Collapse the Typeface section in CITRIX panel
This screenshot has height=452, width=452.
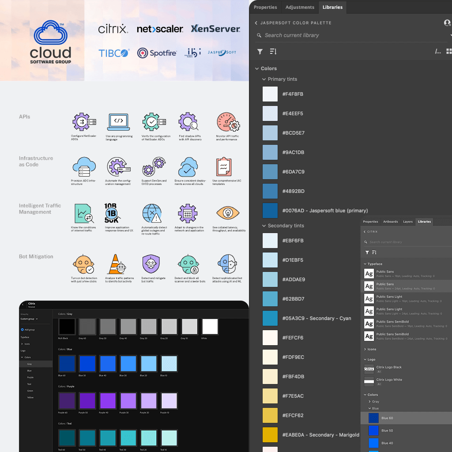point(365,264)
